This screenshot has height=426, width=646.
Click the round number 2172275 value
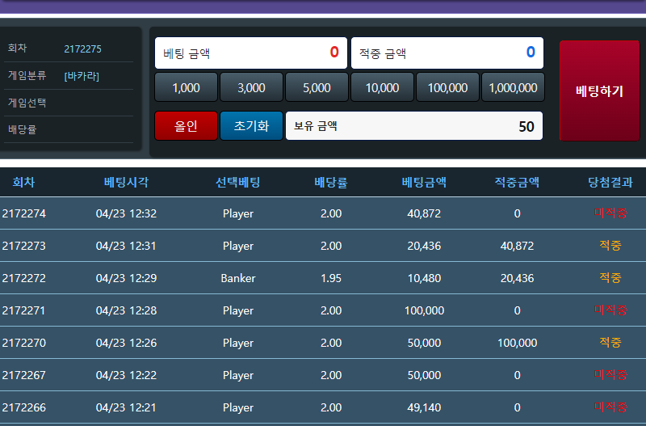83,49
